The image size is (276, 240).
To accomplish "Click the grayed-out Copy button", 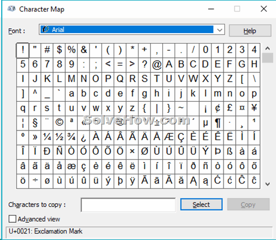I will pyautogui.click(x=248, y=205).
